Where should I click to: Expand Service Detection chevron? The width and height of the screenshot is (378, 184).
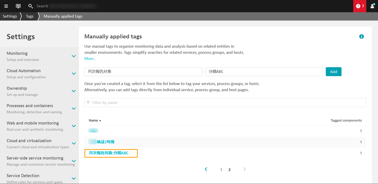pos(74,178)
